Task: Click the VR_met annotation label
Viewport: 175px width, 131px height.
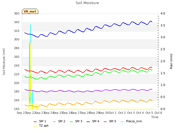Action: [x=30, y=11]
